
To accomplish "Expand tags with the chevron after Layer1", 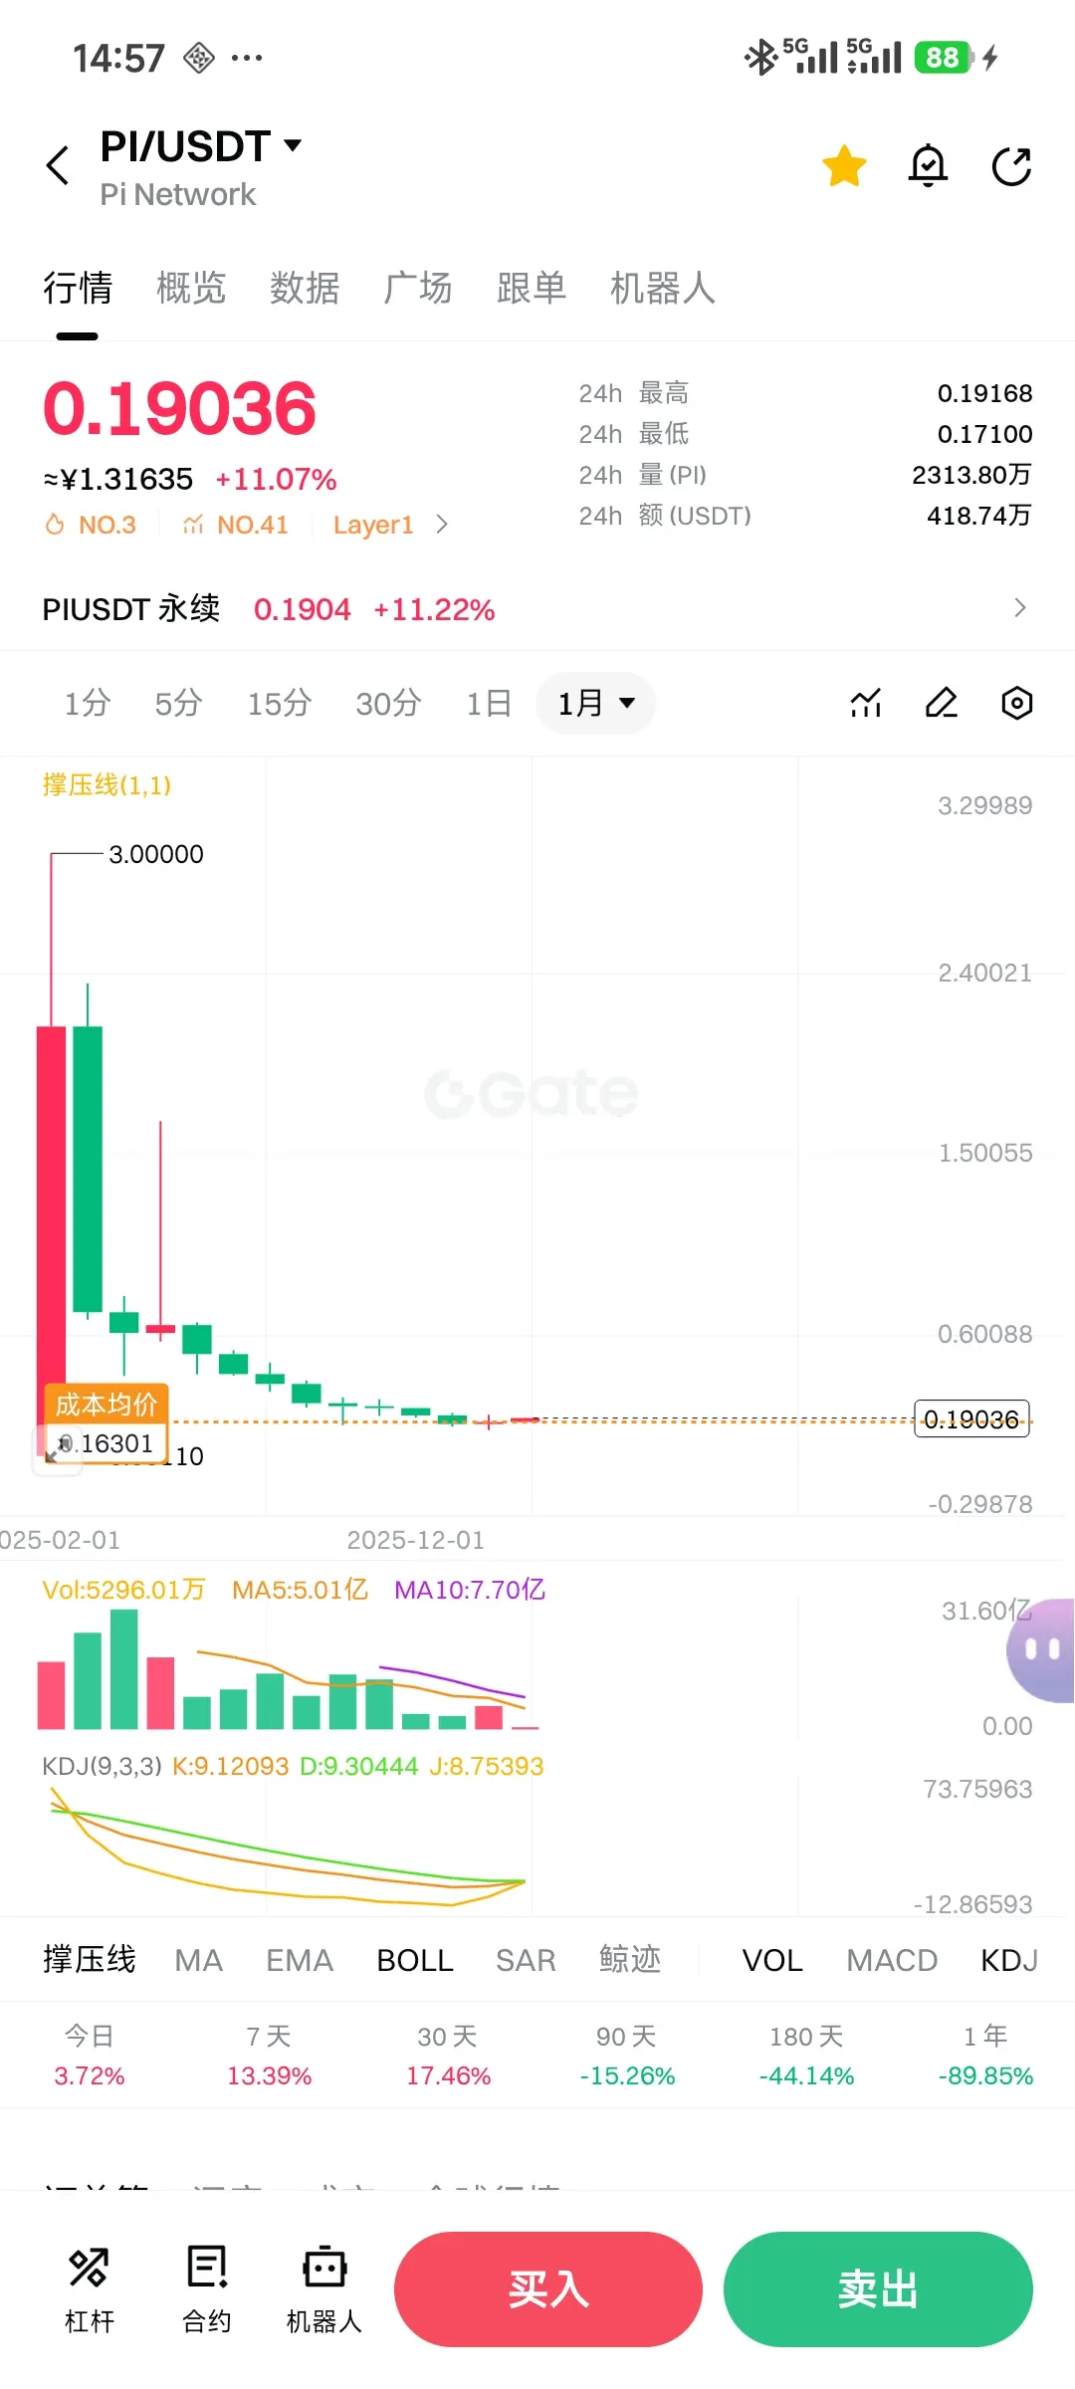I will (x=442, y=525).
